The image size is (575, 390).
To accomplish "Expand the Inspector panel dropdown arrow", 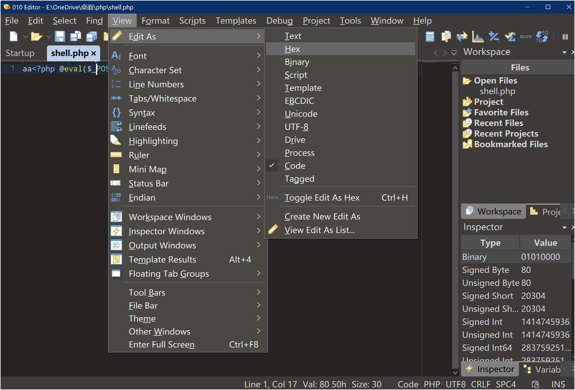I will pos(564,227).
